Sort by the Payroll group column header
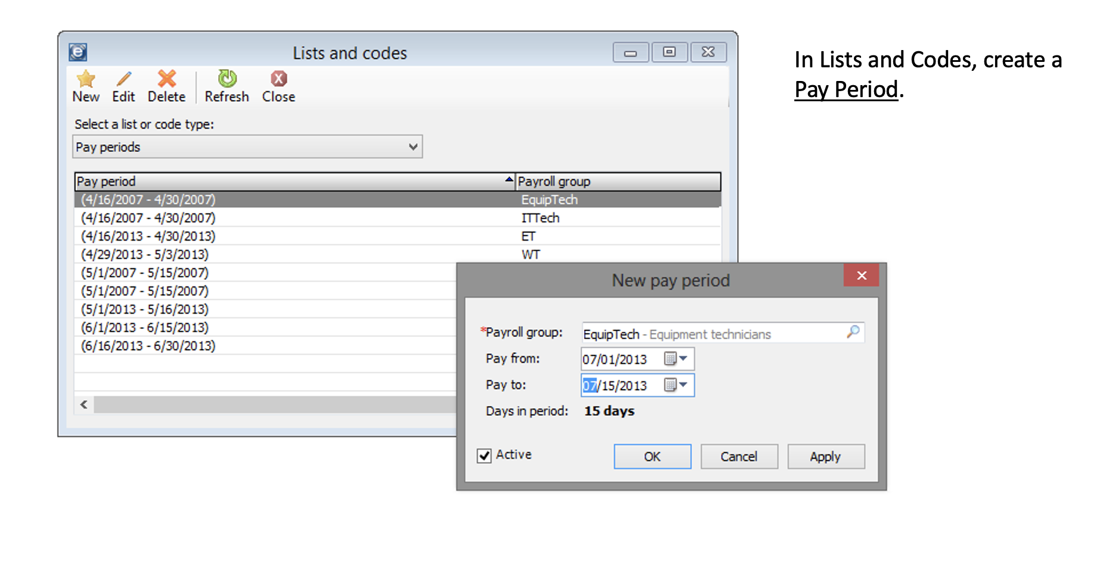 tap(618, 182)
